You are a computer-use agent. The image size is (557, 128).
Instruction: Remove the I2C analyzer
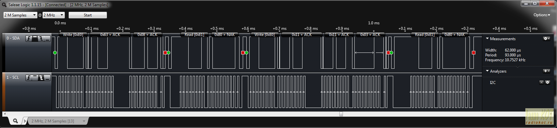(541, 82)
